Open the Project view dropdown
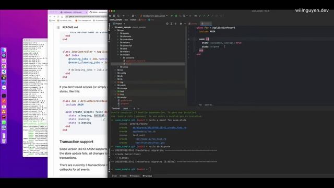 pos(119,23)
